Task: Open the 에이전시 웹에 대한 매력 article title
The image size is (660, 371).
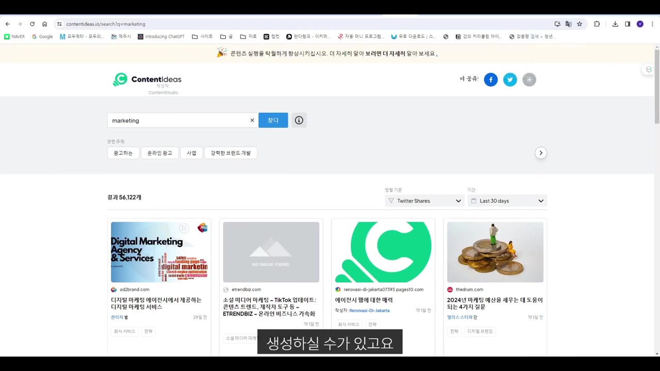Action: pyautogui.click(x=364, y=300)
